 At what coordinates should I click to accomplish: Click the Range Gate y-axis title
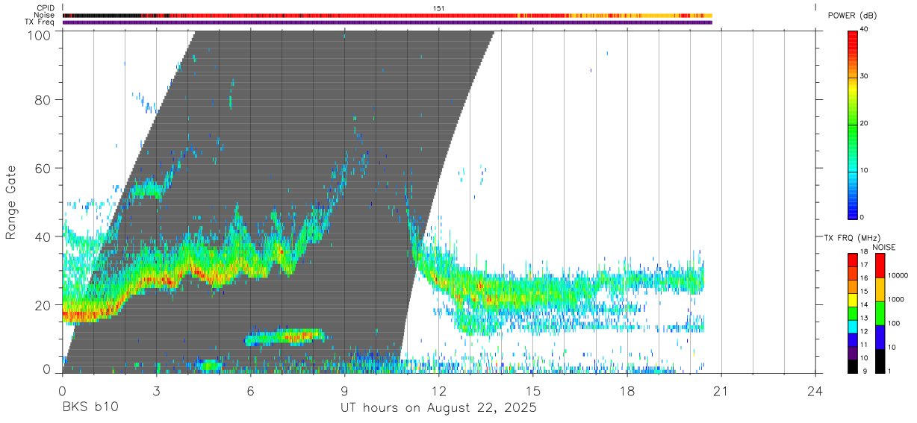click(11, 203)
